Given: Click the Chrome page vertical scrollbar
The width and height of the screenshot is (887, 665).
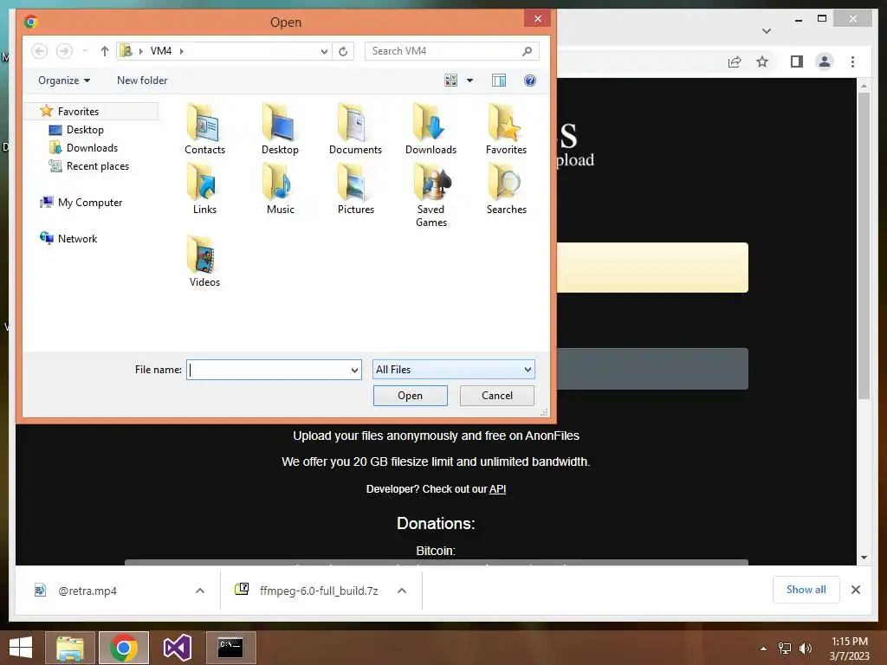Looking at the screenshot, I should click(864, 245).
